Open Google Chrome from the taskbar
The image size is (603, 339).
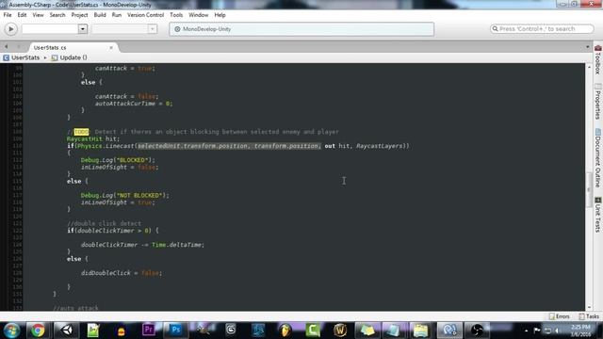pyautogui.click(x=38, y=331)
